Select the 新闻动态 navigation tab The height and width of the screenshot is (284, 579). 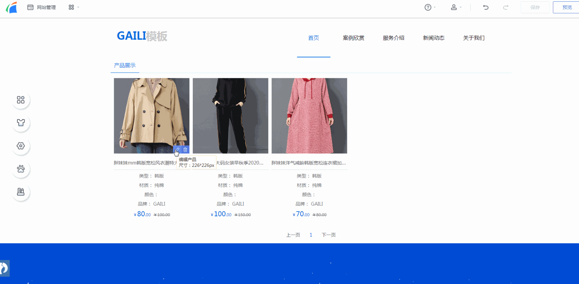coord(434,38)
